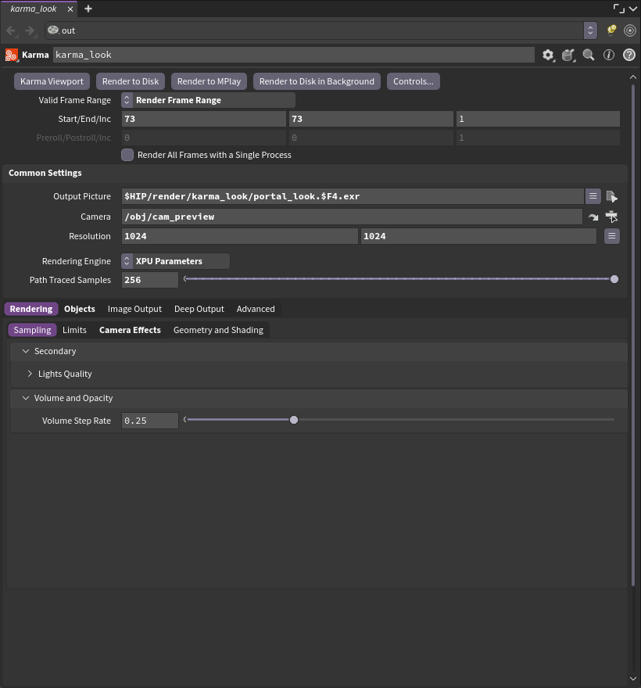Image resolution: width=641 pixels, height=688 pixels.
Task: Click the End frame field
Action: [371, 119]
